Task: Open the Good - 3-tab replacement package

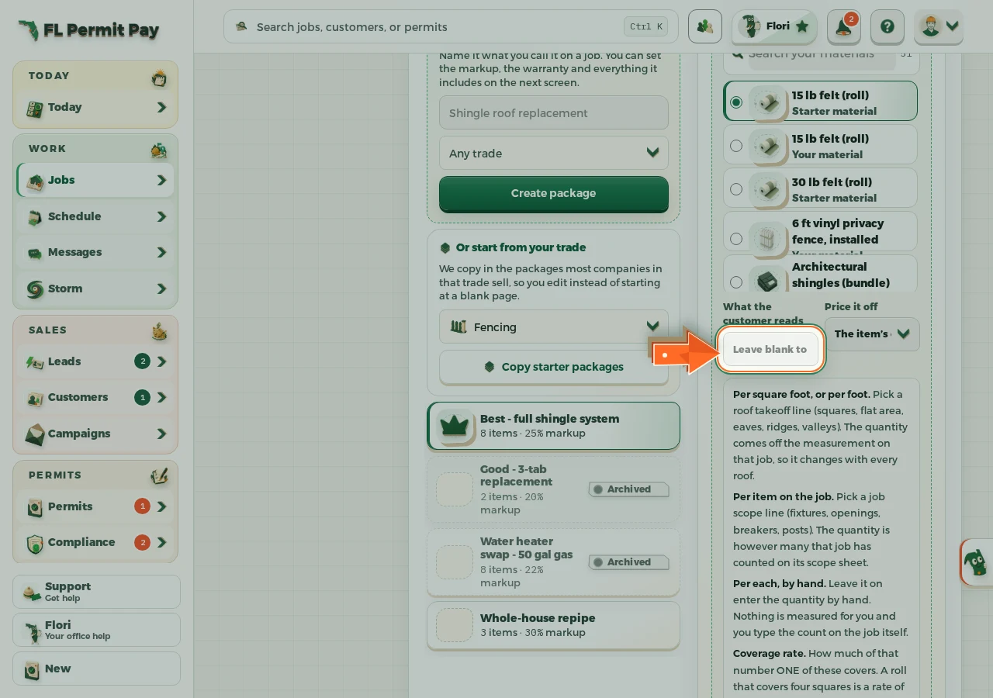Action: coord(554,489)
